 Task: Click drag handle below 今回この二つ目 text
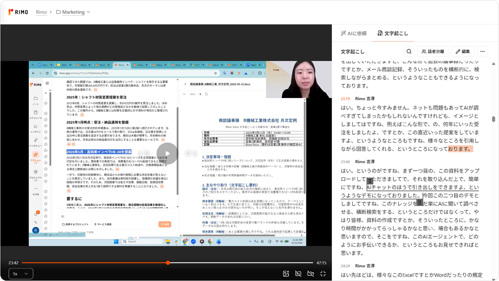419,202
